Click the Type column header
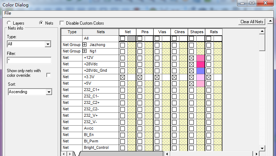 [72, 32]
